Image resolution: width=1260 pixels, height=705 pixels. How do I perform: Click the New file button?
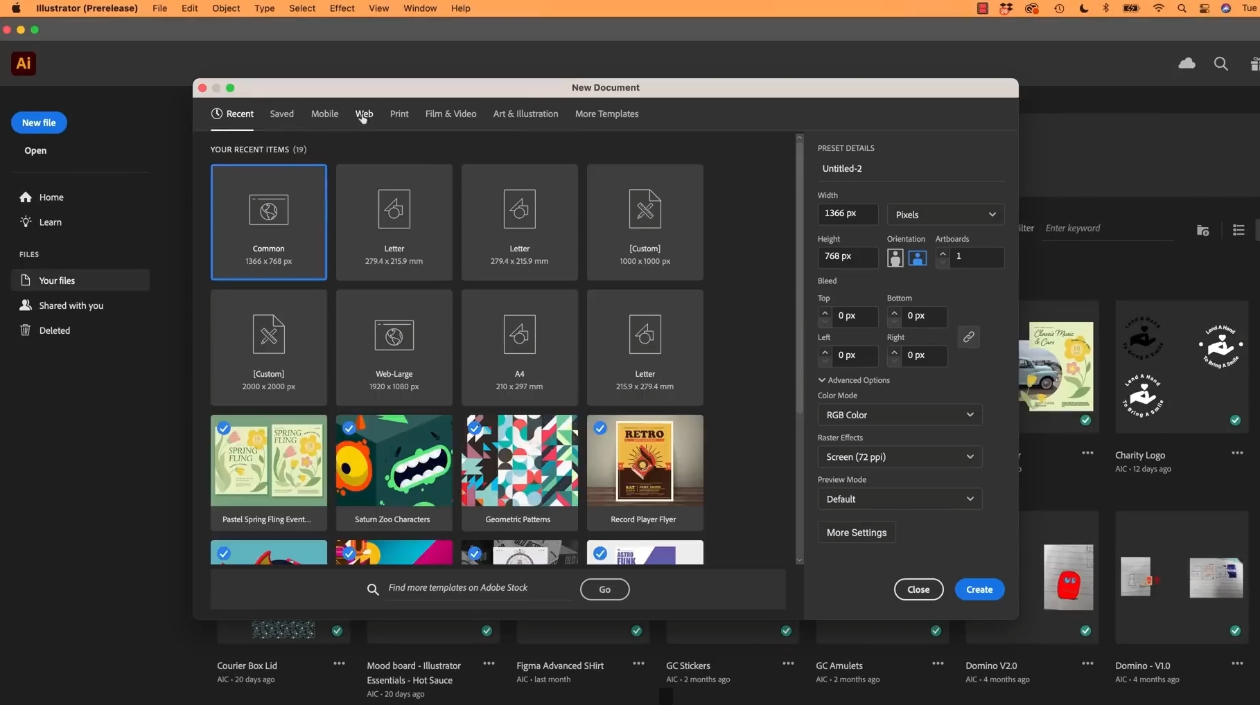click(39, 123)
